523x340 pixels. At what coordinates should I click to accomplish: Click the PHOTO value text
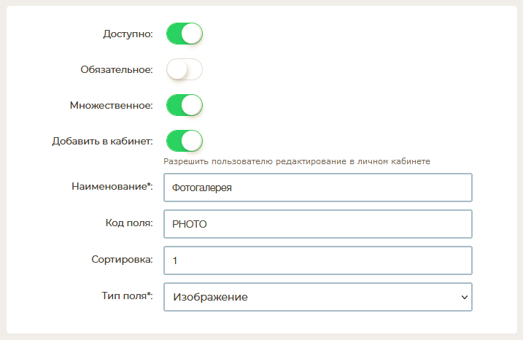pos(190,224)
